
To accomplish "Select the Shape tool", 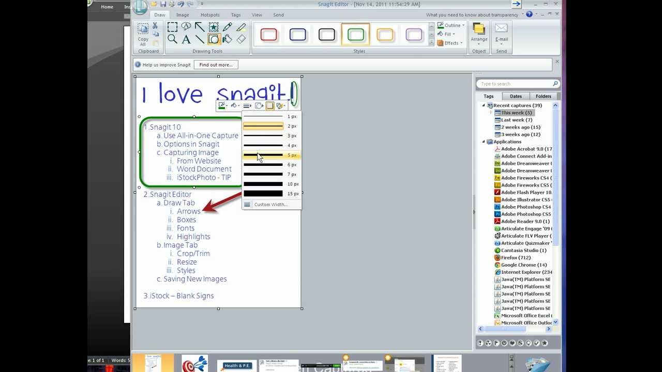I will (x=214, y=39).
